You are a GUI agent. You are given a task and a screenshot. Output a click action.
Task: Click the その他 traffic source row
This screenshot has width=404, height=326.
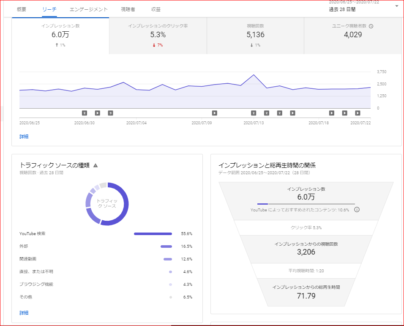[106, 297]
